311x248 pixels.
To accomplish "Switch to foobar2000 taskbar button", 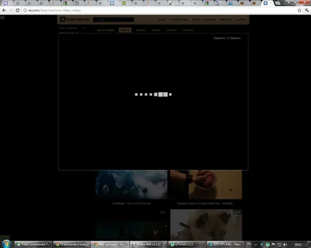I will pos(149,244).
